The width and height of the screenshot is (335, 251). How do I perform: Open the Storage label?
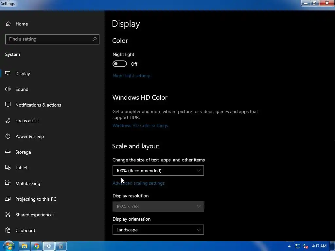(23, 152)
